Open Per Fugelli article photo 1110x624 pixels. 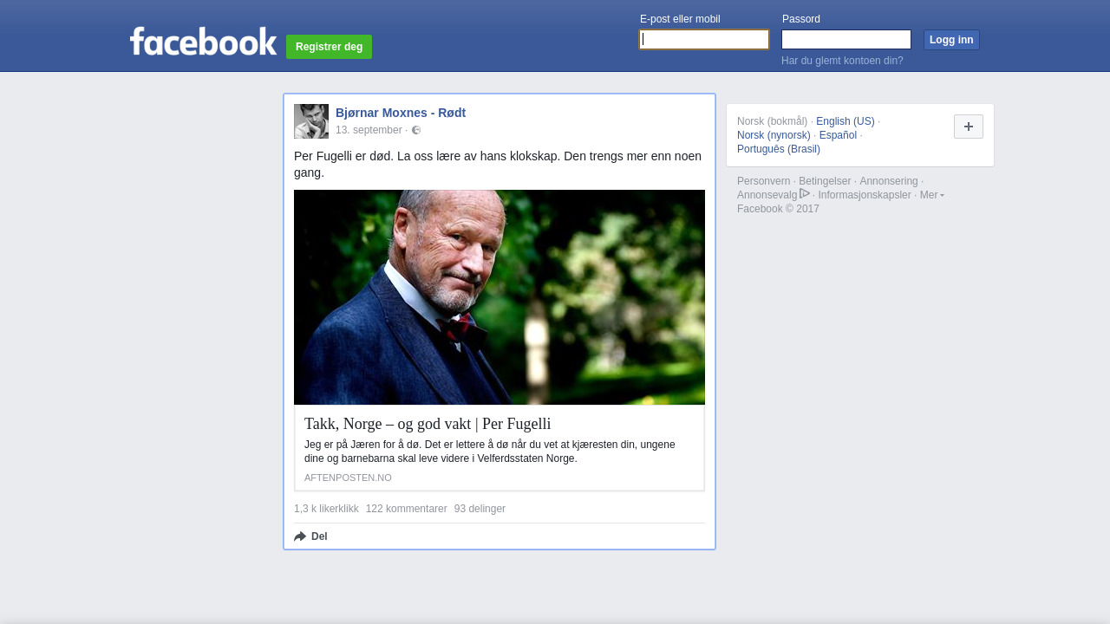[x=499, y=297]
